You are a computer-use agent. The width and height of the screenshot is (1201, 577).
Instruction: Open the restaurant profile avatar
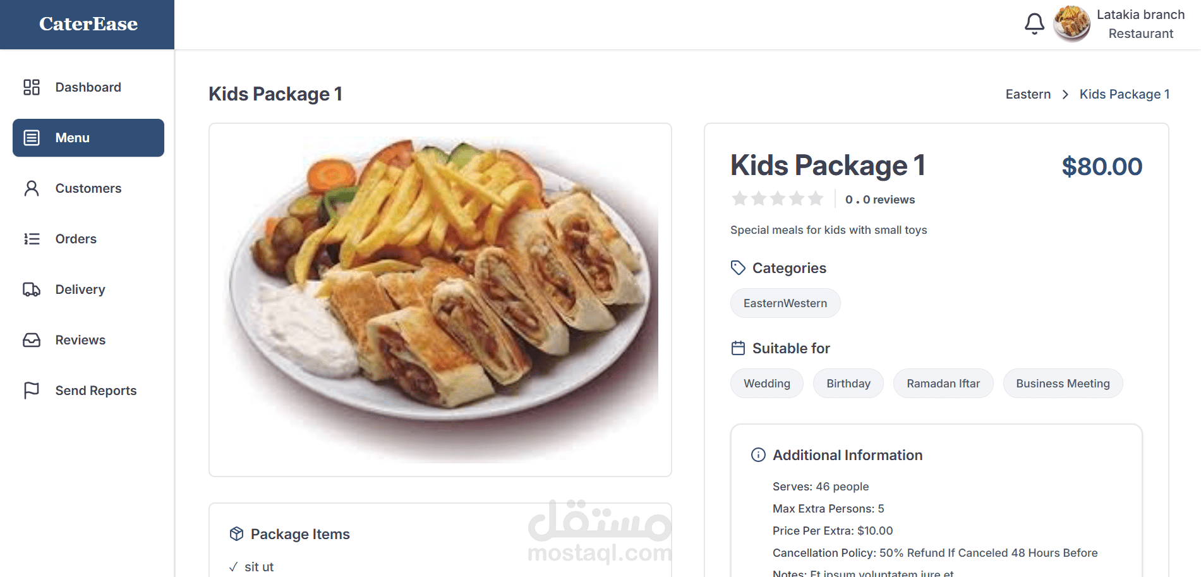tap(1071, 24)
